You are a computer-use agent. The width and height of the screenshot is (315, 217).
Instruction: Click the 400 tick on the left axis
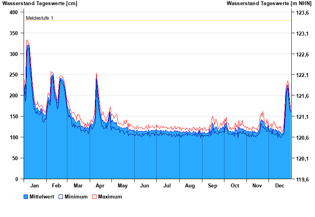click(x=13, y=12)
